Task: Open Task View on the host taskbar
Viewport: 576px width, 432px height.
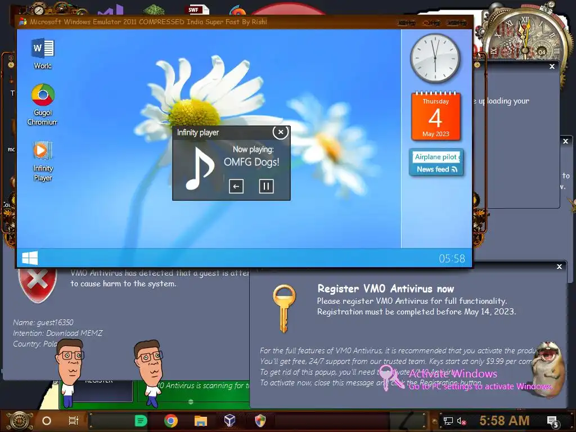Action: [x=74, y=421]
